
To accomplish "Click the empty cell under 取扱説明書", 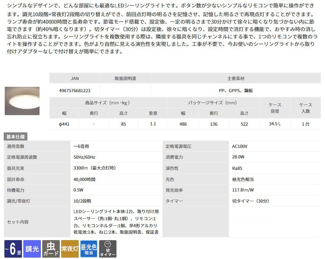I will (x=125, y=91).
